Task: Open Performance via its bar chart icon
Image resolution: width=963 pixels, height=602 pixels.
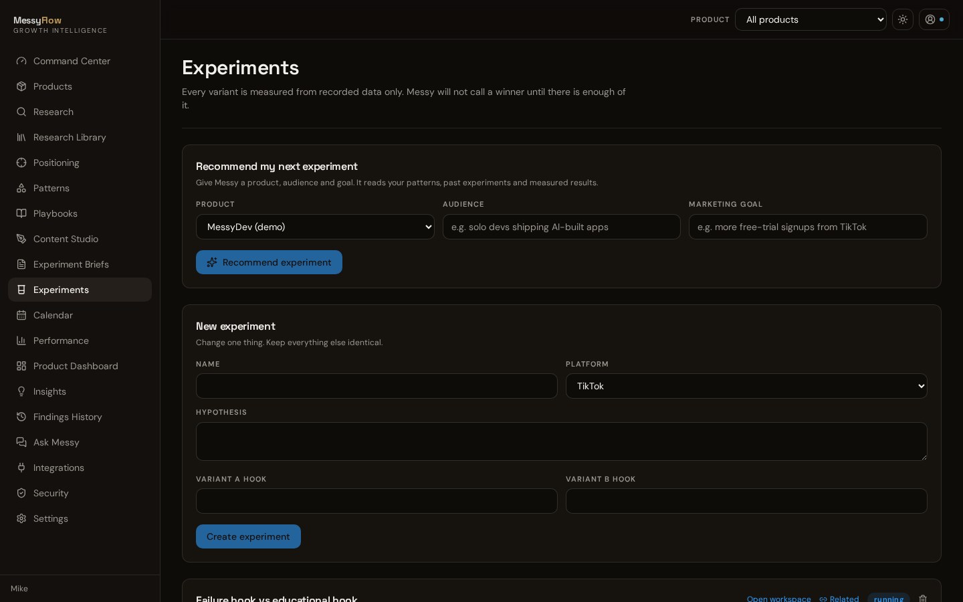Action: 21,340
